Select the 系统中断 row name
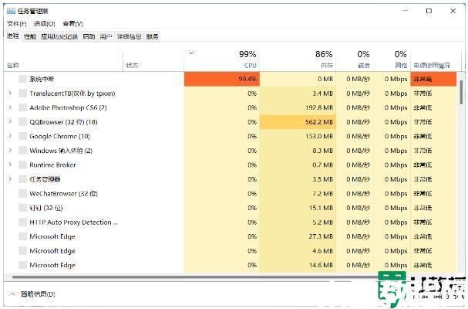This screenshot has height=309, width=468. coord(42,79)
